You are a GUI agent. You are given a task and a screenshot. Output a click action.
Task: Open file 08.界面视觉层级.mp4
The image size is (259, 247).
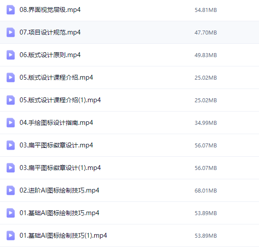(x=50, y=10)
